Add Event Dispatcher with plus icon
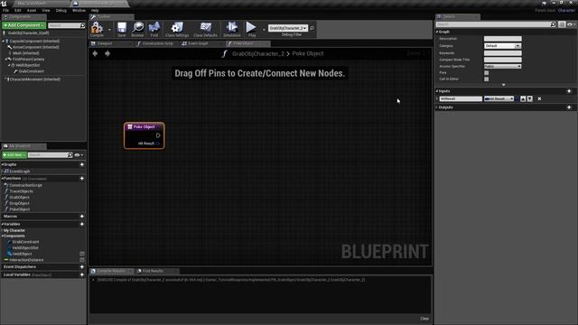 (82, 267)
